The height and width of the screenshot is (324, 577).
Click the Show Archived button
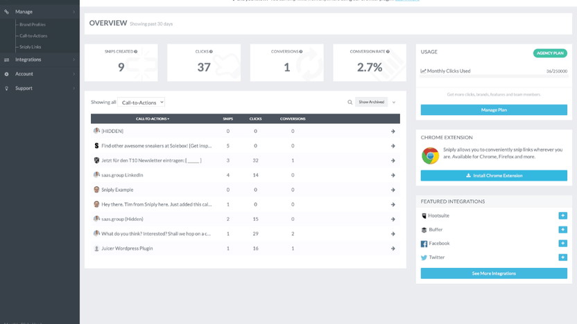(371, 102)
